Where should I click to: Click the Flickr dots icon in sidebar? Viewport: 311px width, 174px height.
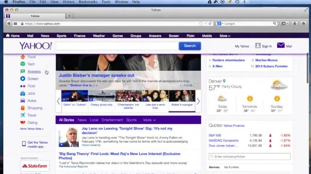(x=23, y=86)
